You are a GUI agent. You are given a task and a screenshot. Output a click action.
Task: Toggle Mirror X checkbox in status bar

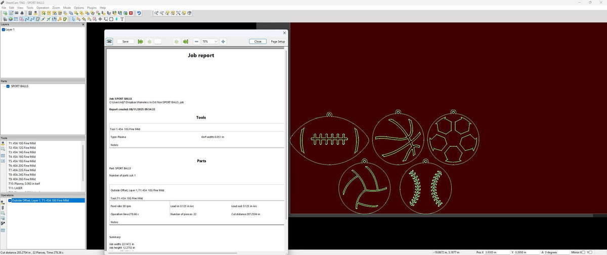583,252
